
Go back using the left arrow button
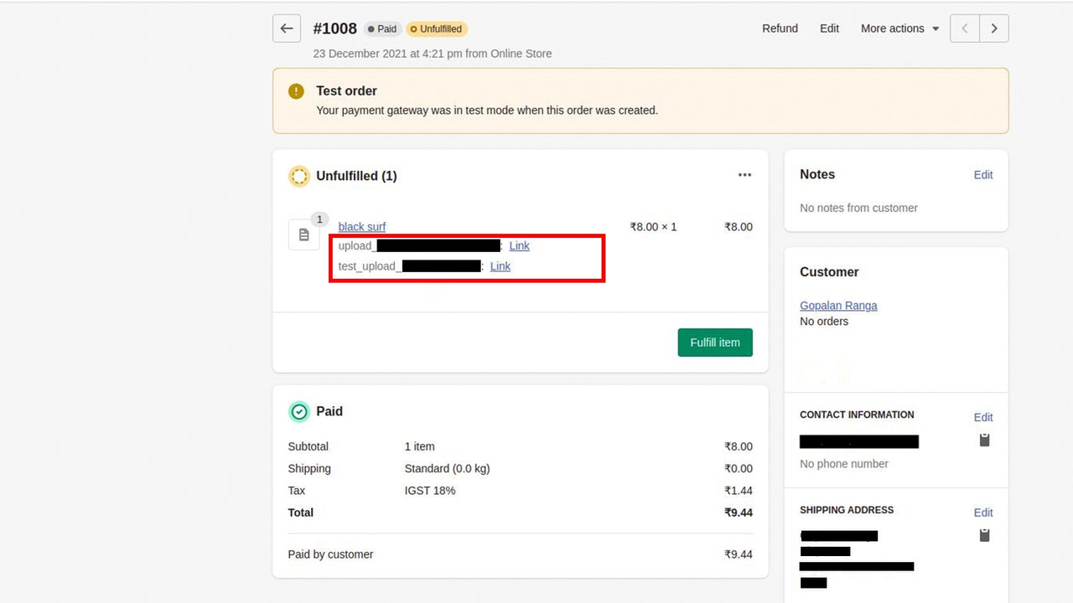tap(287, 28)
